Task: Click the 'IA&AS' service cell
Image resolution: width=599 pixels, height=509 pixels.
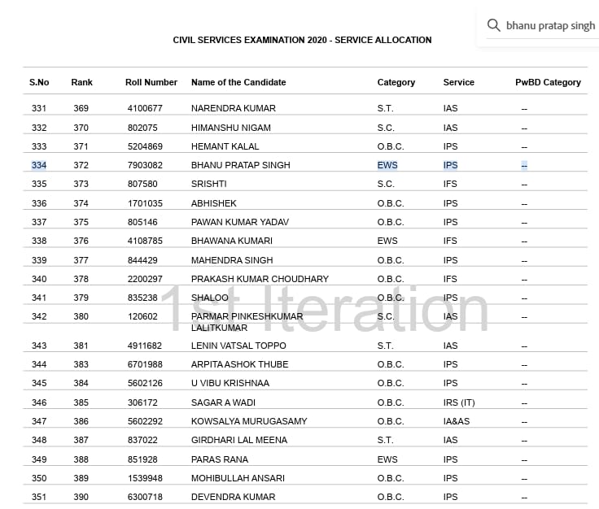Action: click(x=456, y=421)
